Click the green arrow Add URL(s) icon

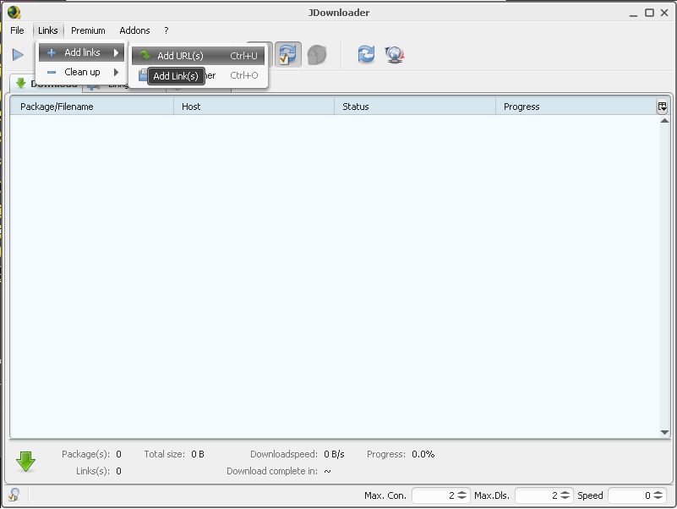pos(145,55)
